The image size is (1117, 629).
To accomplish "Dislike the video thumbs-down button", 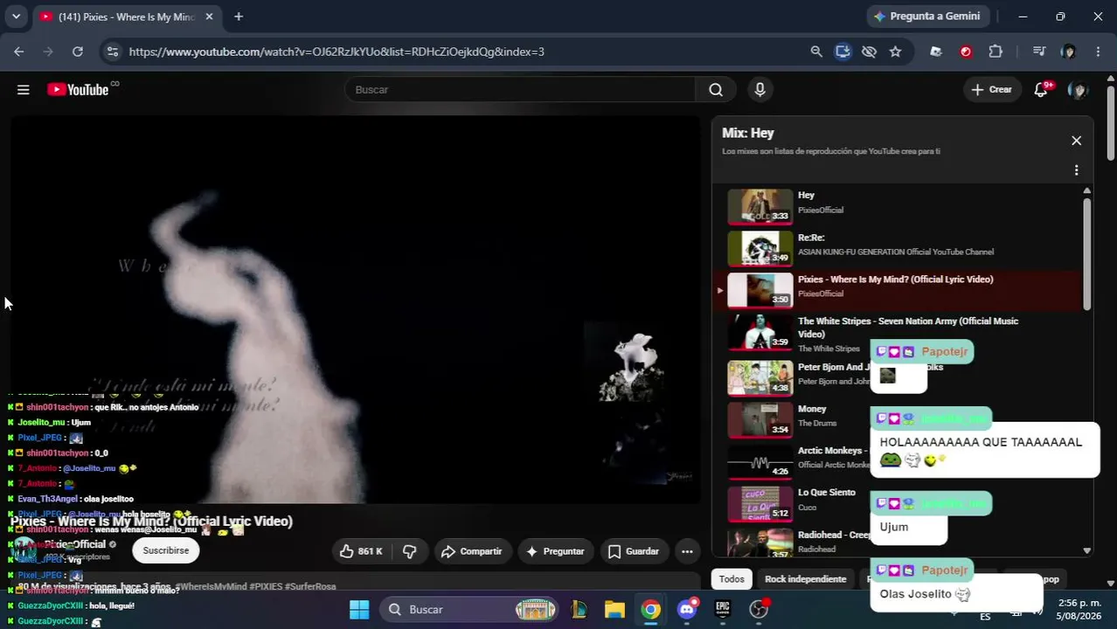I will [409, 551].
